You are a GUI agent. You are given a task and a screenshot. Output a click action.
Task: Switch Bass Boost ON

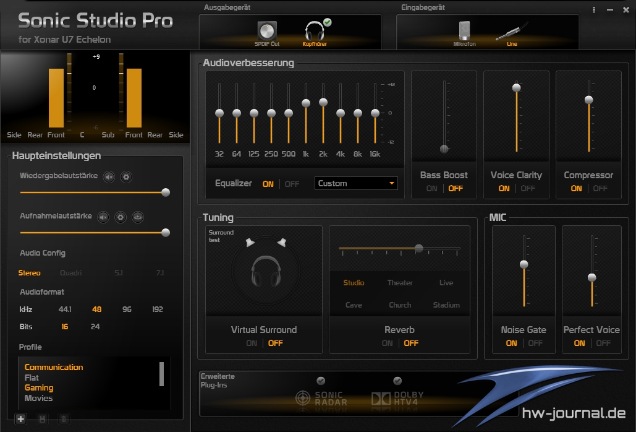coord(431,189)
